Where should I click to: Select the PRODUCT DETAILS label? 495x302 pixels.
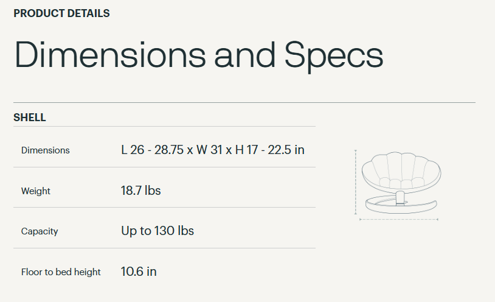point(61,13)
